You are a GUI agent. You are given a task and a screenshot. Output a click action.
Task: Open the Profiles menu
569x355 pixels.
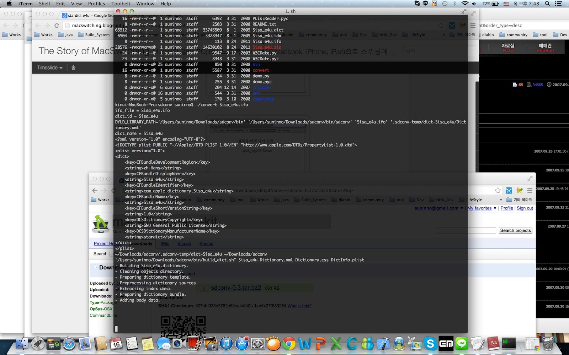(x=96, y=4)
